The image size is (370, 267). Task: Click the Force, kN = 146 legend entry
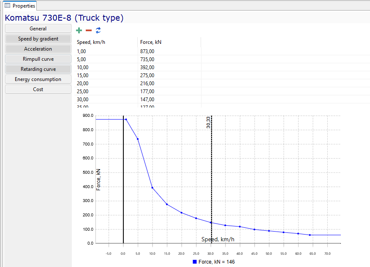tap(214, 262)
